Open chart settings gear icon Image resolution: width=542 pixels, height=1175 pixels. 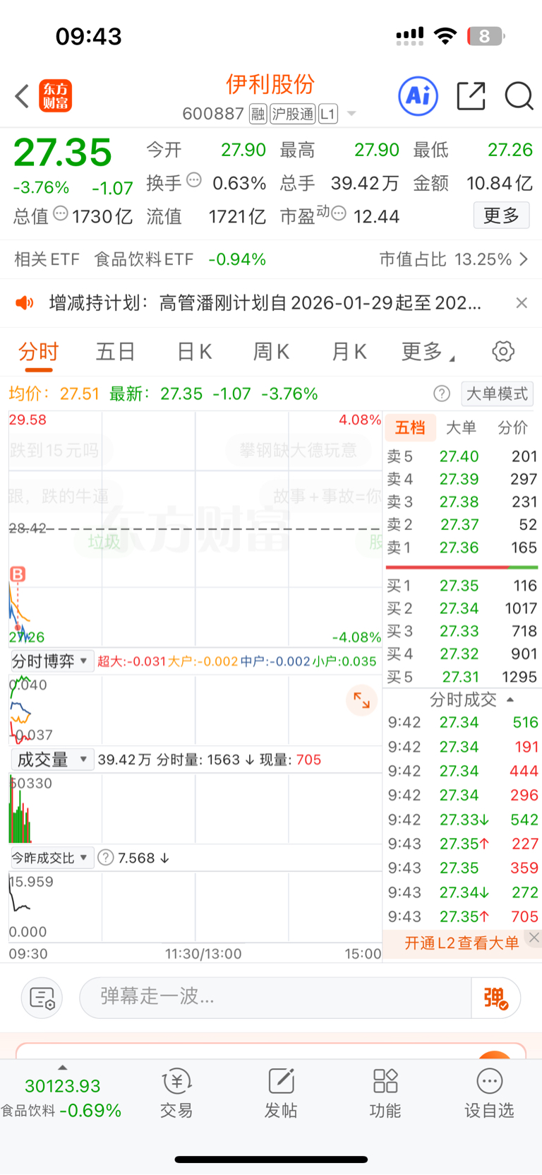[x=503, y=351]
